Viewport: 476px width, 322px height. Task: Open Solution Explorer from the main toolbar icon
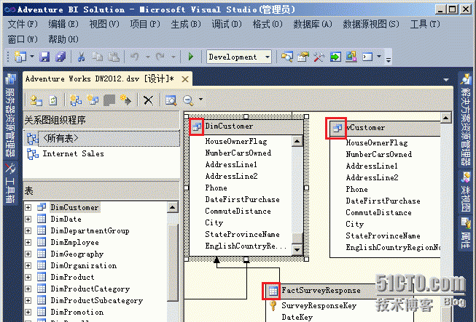(x=286, y=57)
